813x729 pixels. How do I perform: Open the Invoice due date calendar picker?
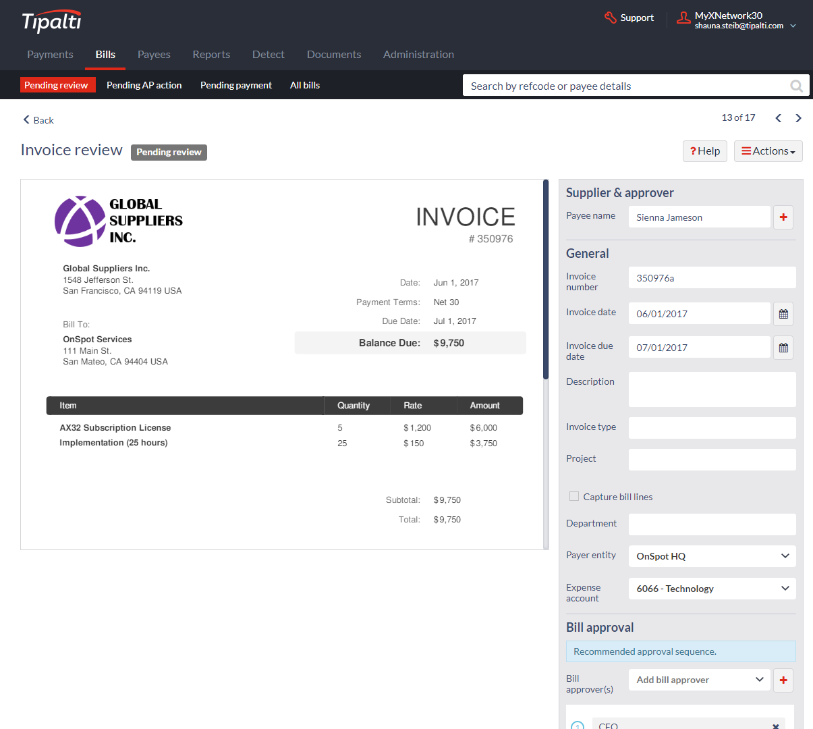783,348
